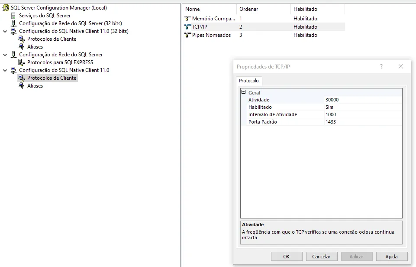The height and width of the screenshot is (267, 416).
Task: Click the Habilitado value Sim in the dialog
Action: 363,107
